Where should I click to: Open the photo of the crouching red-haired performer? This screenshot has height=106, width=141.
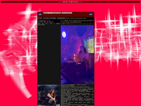tap(49, 95)
